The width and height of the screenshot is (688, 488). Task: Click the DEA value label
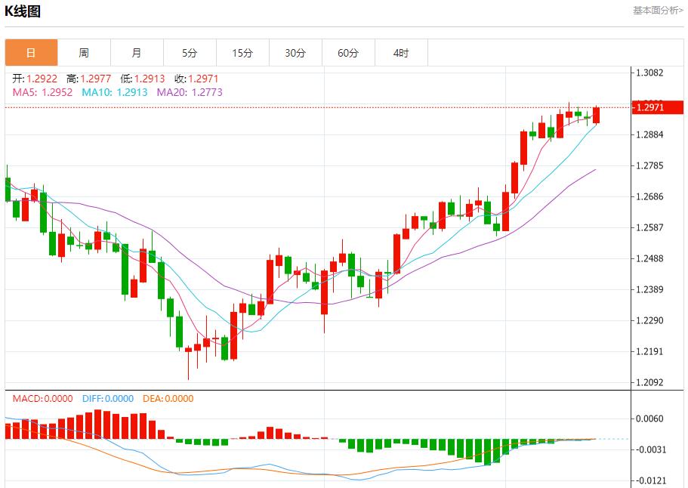click(167, 399)
